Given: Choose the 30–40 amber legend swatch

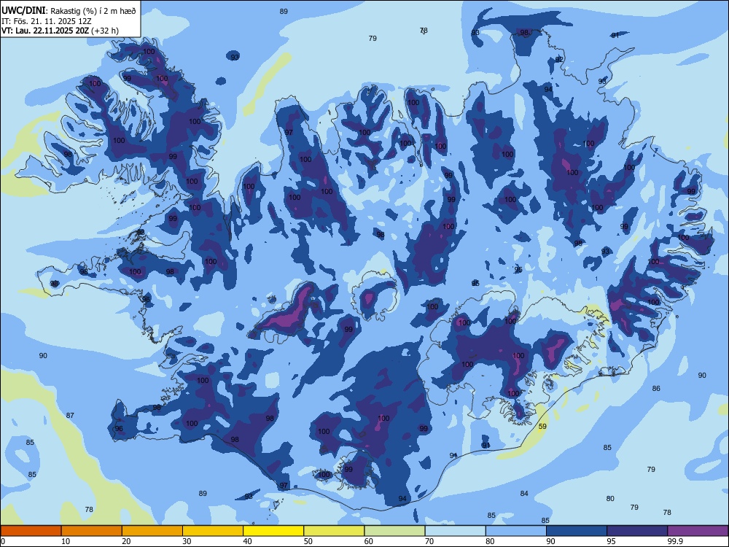Looking at the screenshot, I should click(213, 531).
